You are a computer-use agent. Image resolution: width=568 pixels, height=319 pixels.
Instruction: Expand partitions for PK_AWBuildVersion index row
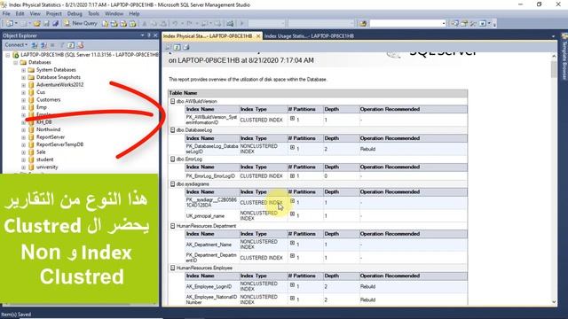click(x=292, y=119)
